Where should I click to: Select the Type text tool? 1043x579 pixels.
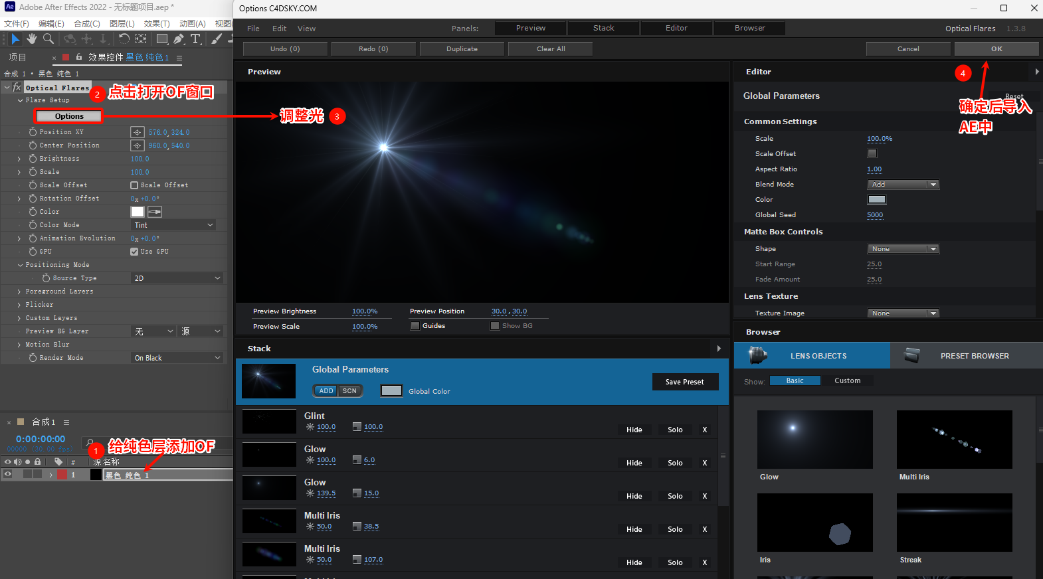[195, 39]
